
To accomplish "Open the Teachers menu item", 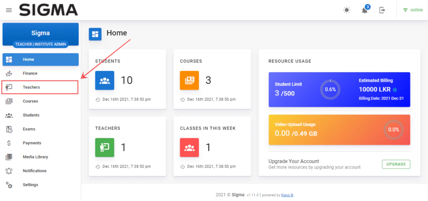I will pyautogui.click(x=40, y=87).
